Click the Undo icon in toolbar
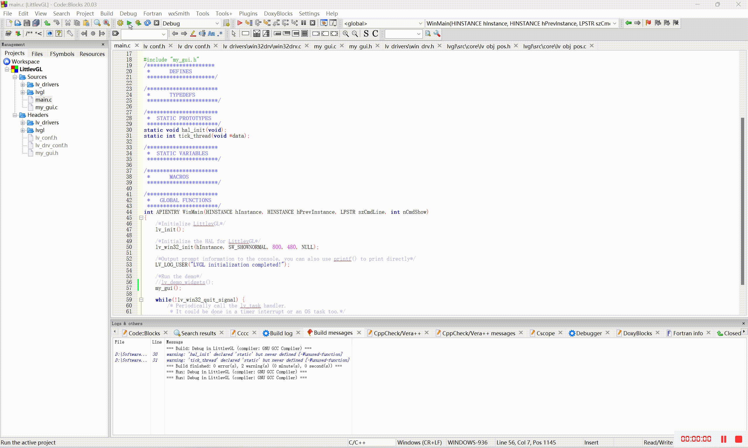Screen dimensions: 748x448 [47, 23]
